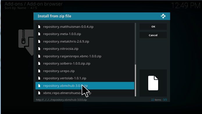Image resolution: width=202 pixels, height=114 pixels.
Task: Click file icon beside repository.rasjanisrepo.xbmc-1.0.0.zip
Action: point(39,56)
